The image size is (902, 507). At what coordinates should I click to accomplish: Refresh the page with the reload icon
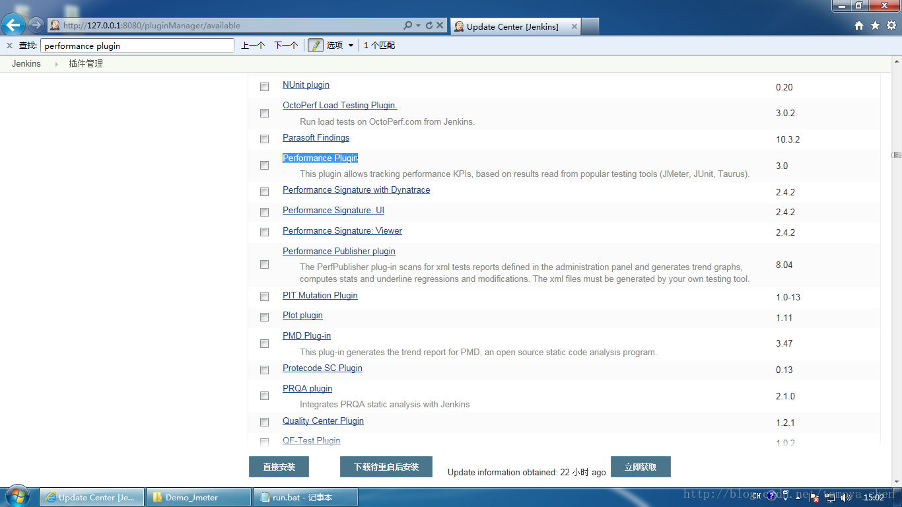[429, 26]
